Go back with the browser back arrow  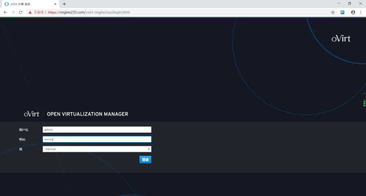(x=5, y=12)
